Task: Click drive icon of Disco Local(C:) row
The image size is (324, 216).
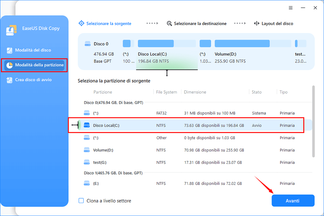Action: [x=87, y=125]
